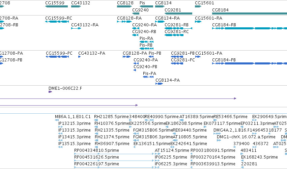The image size is (287, 169).
Task: Select the CG8134-PA protein
Action: pos(159,84)
